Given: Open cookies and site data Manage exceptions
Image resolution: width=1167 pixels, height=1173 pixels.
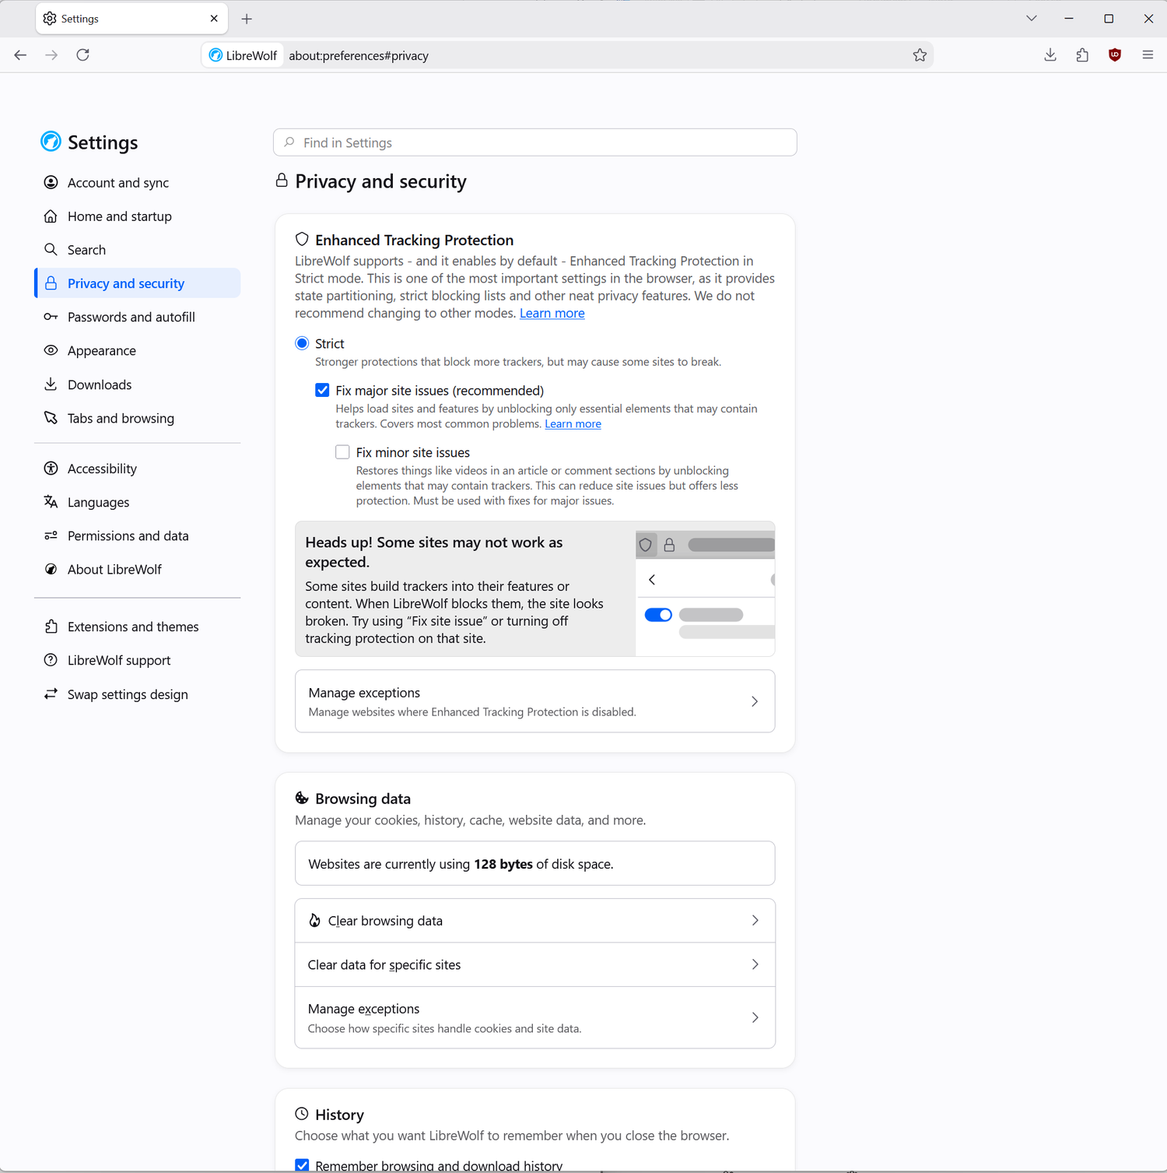Looking at the screenshot, I should point(535,1017).
